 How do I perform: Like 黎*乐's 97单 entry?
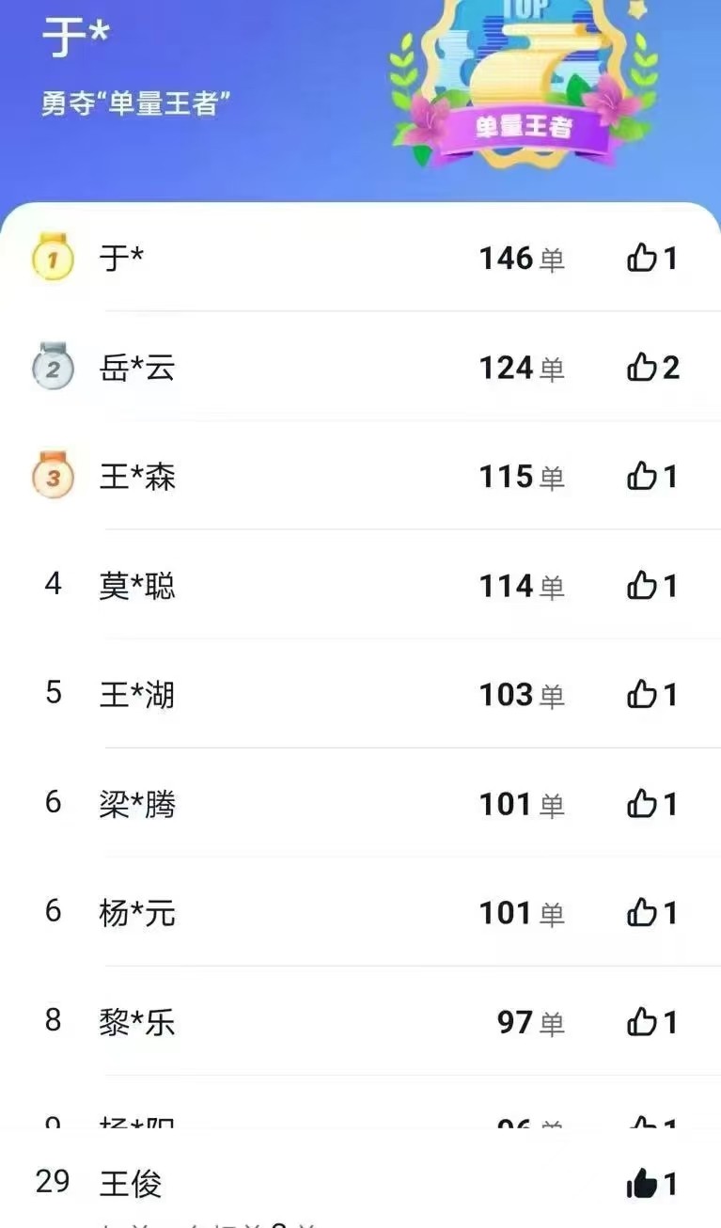coord(642,1021)
